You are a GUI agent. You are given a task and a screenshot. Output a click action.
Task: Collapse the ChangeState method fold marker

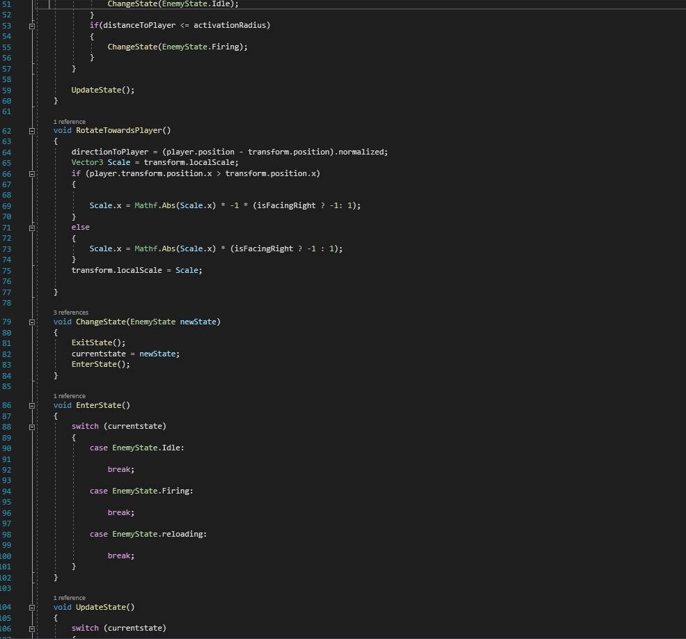click(32, 322)
